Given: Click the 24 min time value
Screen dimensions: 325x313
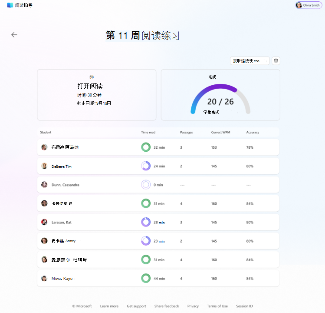Looking at the screenshot, I should 159,166.
